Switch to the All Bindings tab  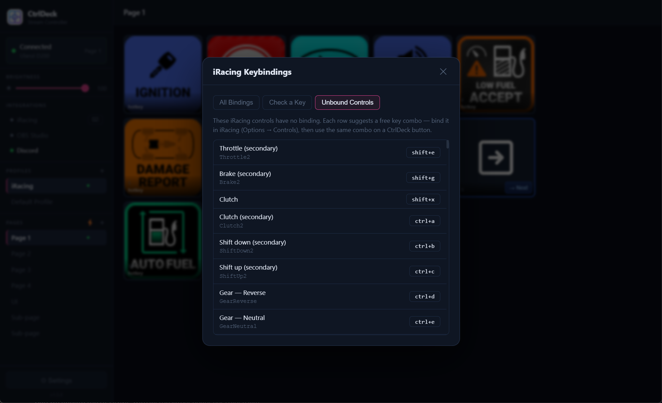point(236,103)
